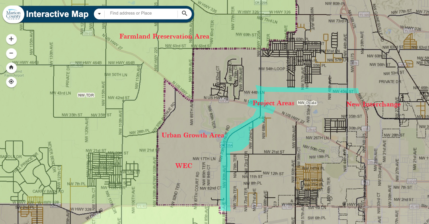The image size is (429, 224).
Task: Click the NW 82nd CT road label
Action: [x=211, y=188]
